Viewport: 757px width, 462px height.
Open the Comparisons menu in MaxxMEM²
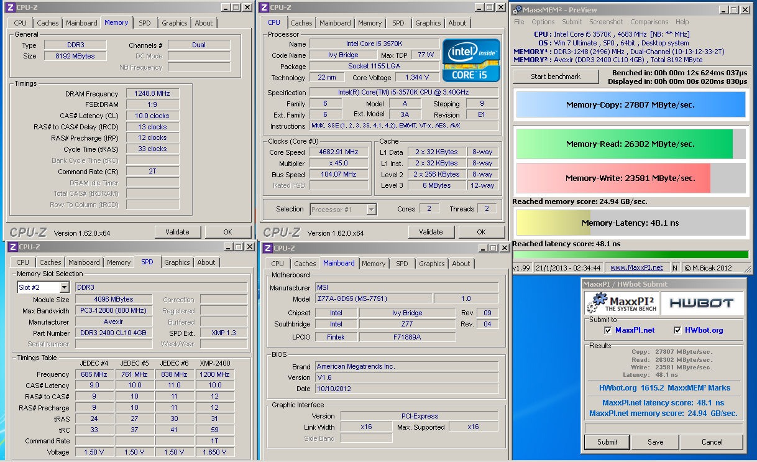[649, 22]
